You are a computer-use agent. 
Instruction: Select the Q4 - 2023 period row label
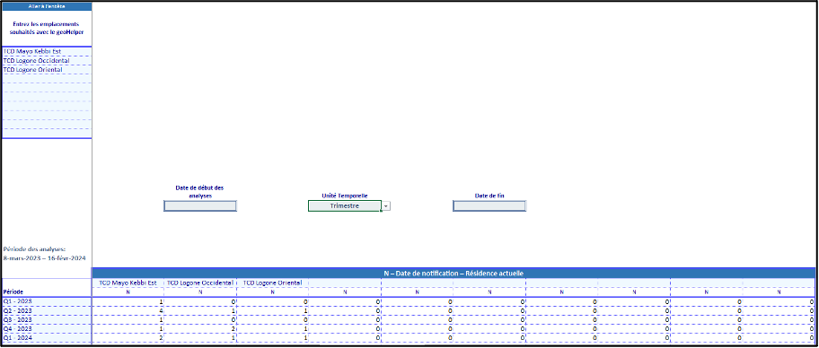[x=47, y=328]
